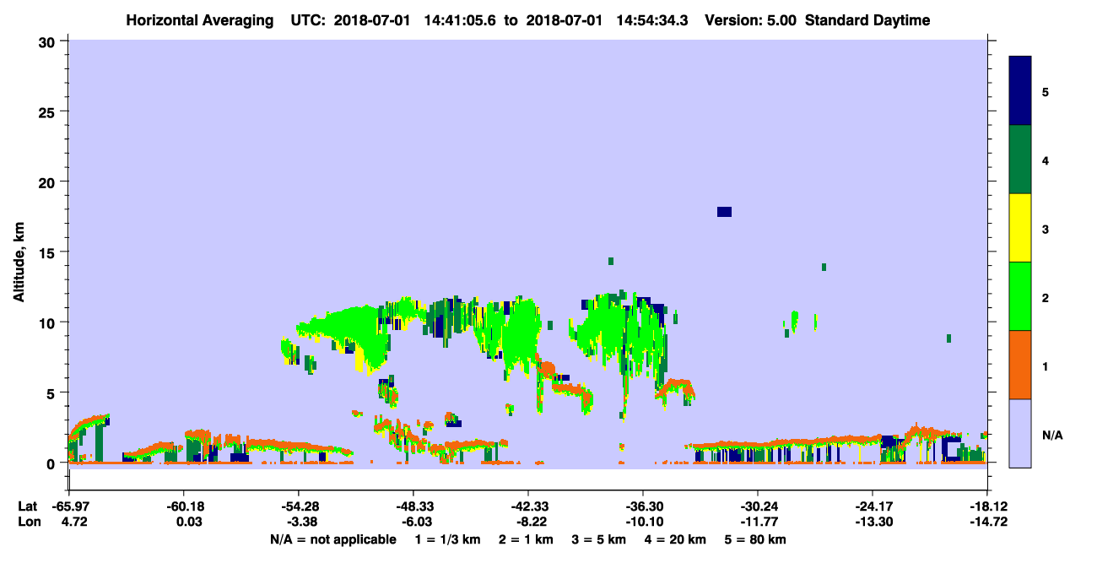Click latitude value -30.24

pyautogui.click(x=759, y=506)
